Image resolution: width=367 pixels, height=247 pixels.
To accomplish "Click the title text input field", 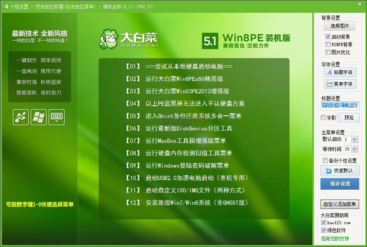I will [x=340, y=106].
